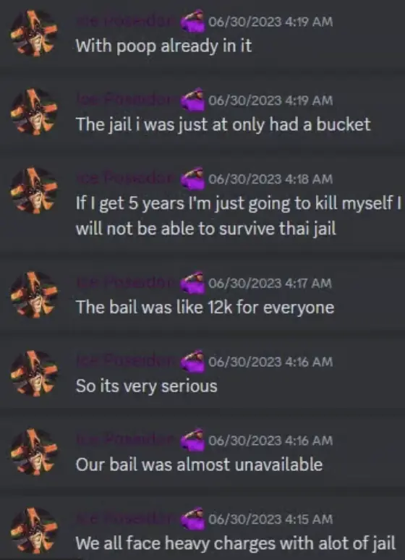Click timestamp 06/30/2023 4:15 AM
The width and height of the screenshot is (405, 560).
pyautogui.click(x=270, y=519)
